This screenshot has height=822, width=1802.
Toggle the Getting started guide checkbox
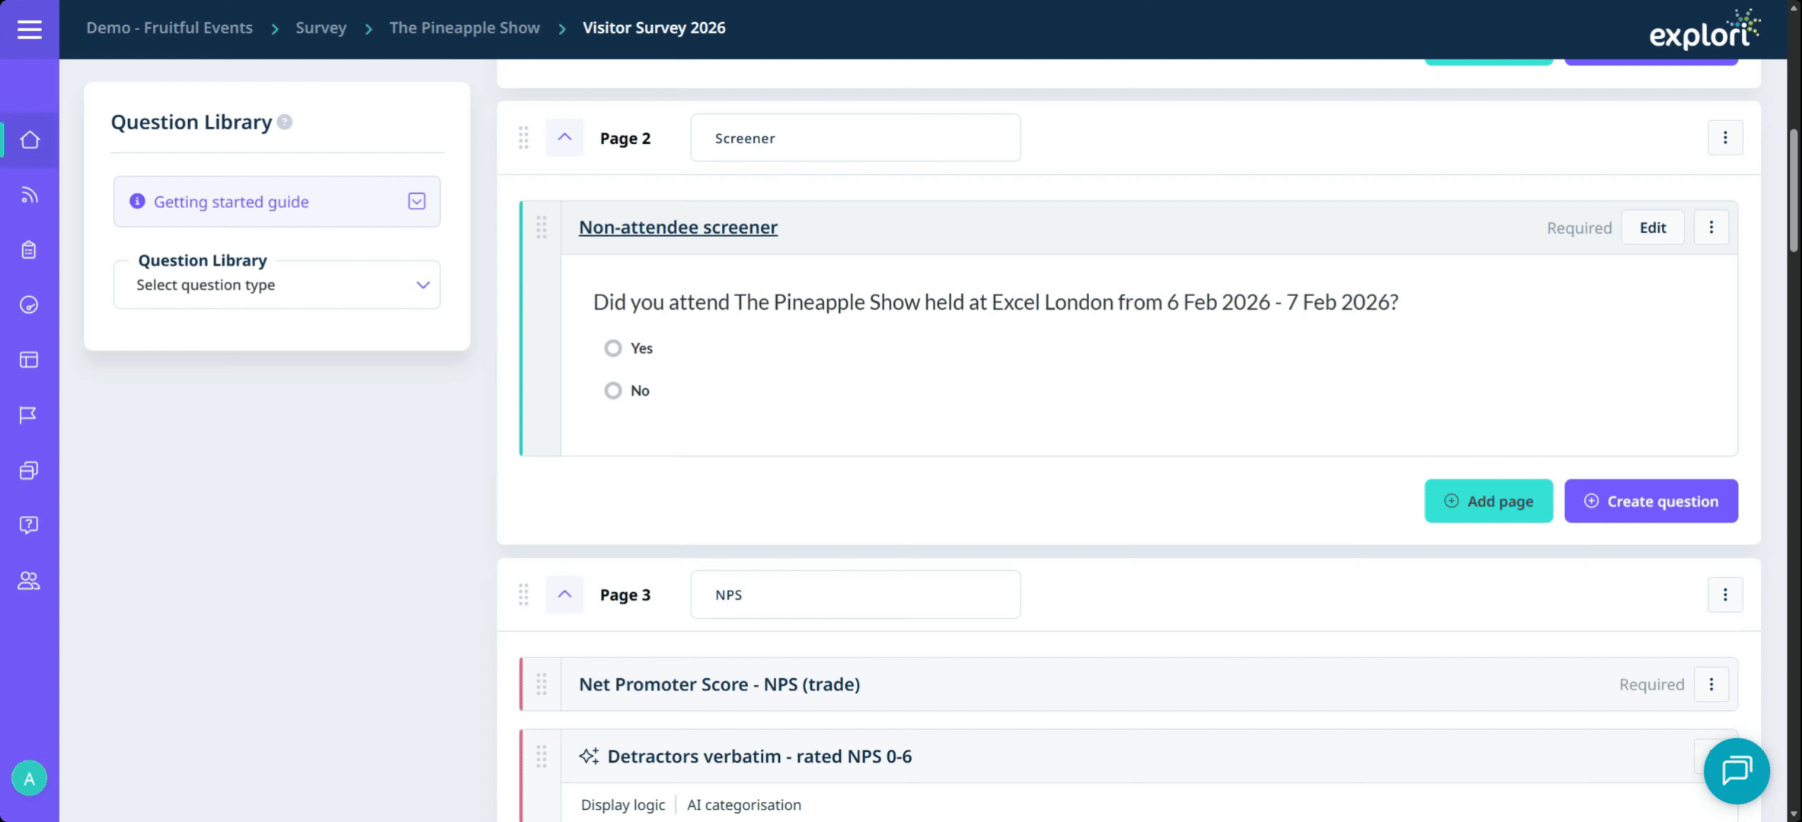[417, 201]
